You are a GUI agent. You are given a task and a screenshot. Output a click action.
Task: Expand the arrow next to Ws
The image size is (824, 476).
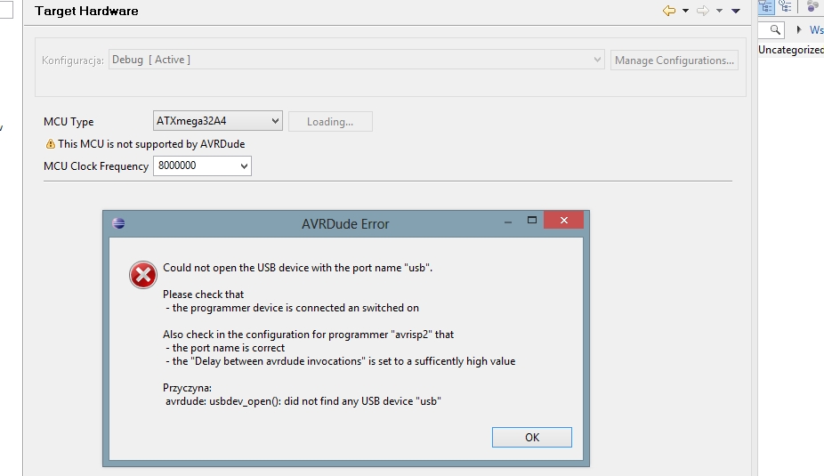tap(799, 30)
